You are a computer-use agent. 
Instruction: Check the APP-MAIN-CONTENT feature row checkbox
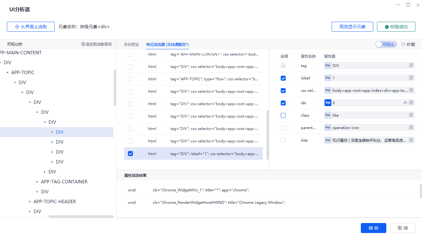tap(130, 55)
